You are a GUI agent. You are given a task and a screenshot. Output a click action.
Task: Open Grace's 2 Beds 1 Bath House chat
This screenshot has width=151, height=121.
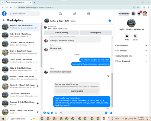pyautogui.click(x=20, y=61)
